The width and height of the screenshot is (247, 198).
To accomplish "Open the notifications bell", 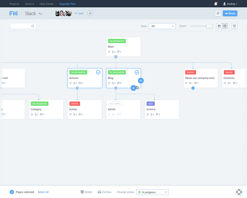I will tap(216, 4).
